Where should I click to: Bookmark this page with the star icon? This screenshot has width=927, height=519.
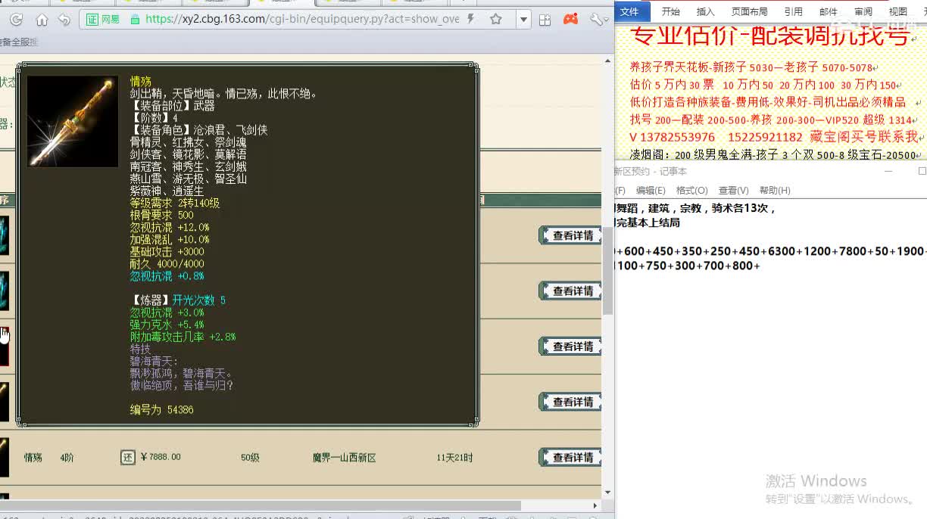pos(496,20)
